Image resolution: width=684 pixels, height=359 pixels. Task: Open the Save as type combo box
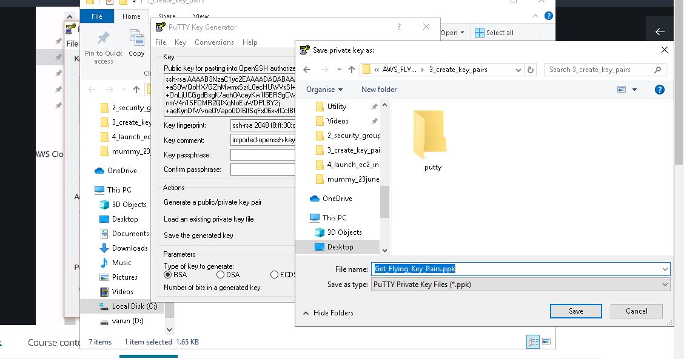point(520,285)
